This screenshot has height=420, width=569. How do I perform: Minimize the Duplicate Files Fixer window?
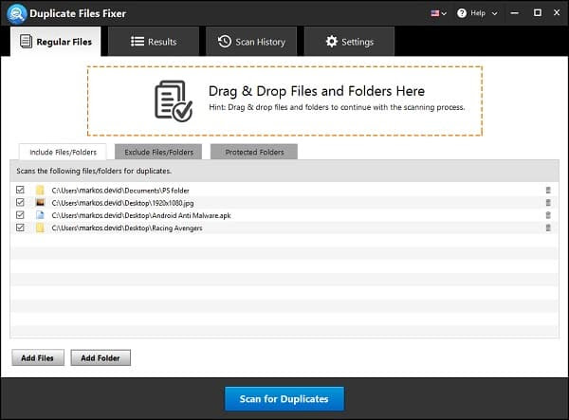[x=515, y=13]
